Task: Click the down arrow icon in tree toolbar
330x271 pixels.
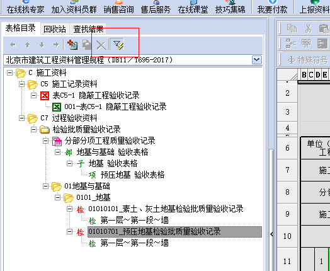Action: click(42, 45)
